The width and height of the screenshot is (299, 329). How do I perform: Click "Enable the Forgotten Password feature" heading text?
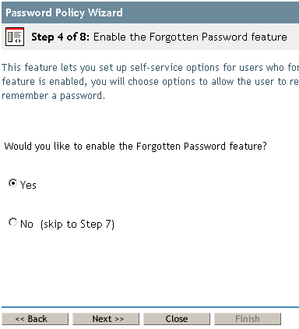click(190, 37)
